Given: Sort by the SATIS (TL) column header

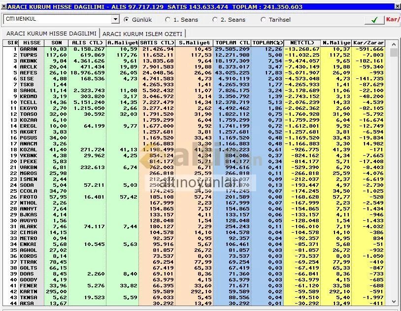Looking at the screenshot, I should tap(157, 43).
